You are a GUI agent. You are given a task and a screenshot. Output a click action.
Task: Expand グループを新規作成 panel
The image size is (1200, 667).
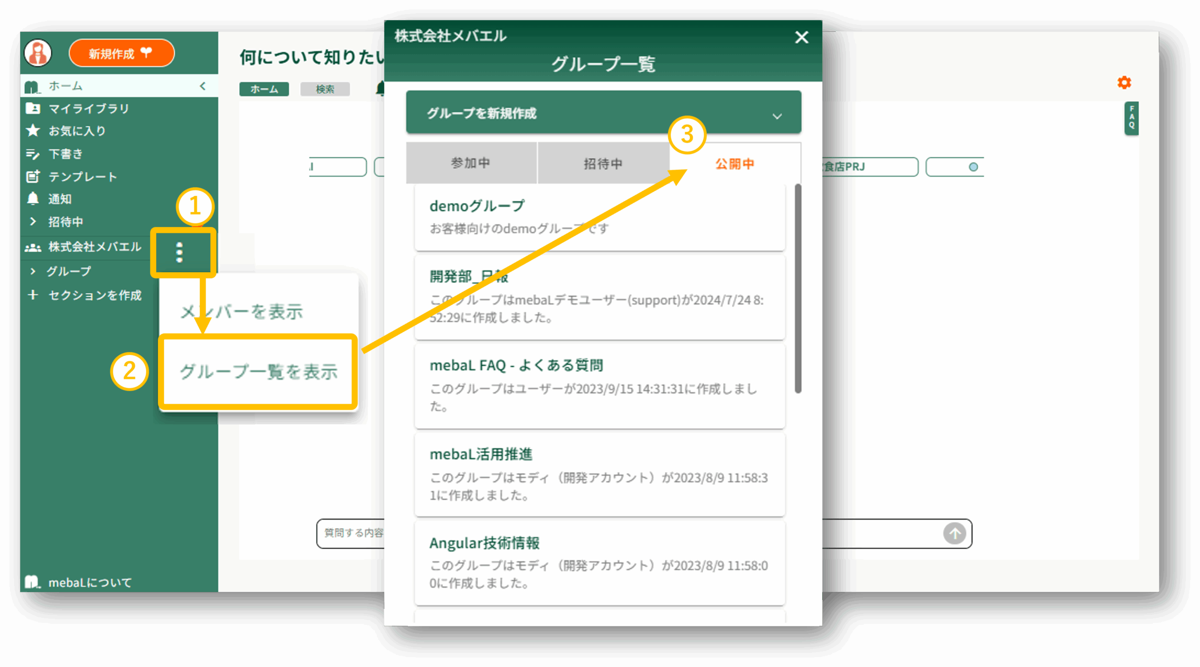(x=603, y=112)
